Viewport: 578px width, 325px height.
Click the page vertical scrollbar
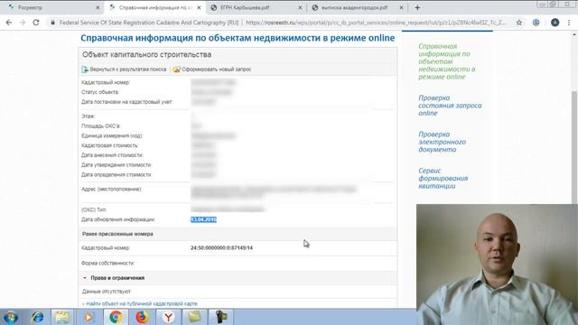574,147
